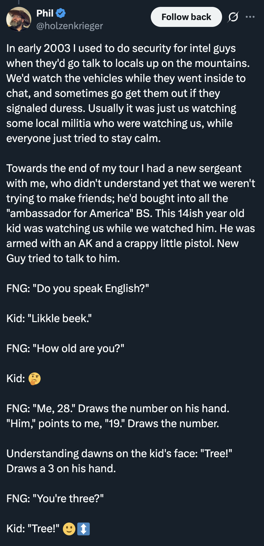The width and height of the screenshot is (264, 546).
Task: Click the line starting "FNG: Me, 28."
Action: tap(118, 408)
